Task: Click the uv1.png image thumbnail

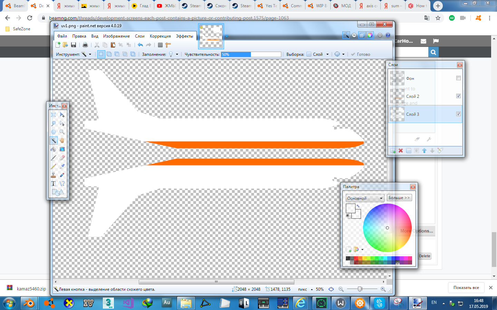Action: [x=211, y=36]
